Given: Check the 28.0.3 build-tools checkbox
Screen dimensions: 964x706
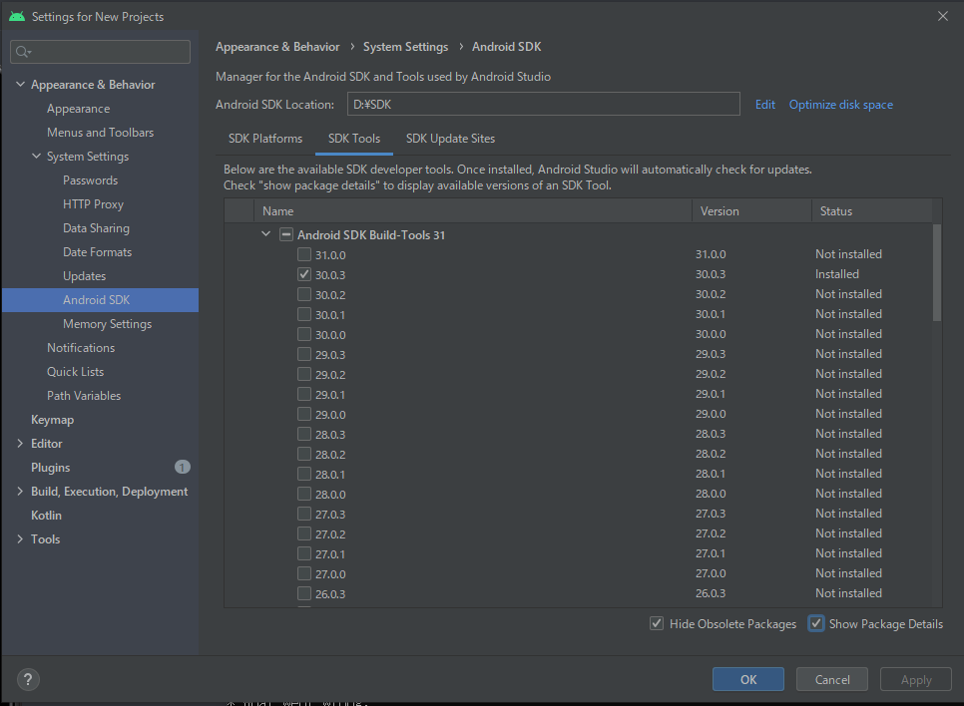Looking at the screenshot, I should click(x=304, y=434).
